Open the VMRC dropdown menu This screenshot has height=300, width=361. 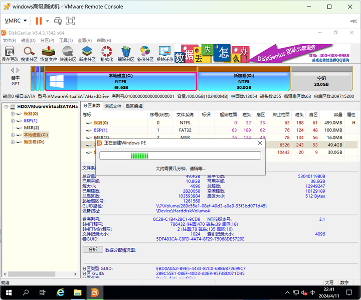16,21
